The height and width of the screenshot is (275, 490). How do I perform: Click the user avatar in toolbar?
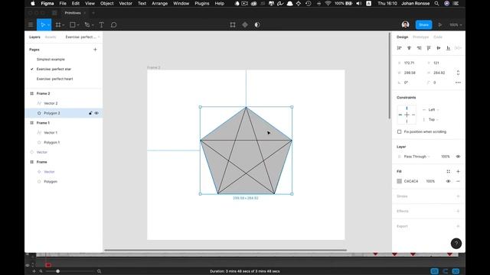tap(405, 24)
